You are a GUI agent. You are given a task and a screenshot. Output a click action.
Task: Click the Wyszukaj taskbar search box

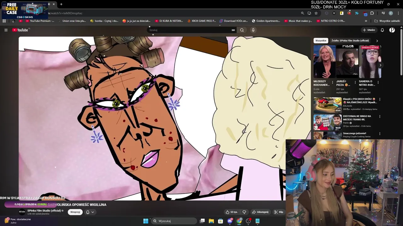[x=174, y=221]
